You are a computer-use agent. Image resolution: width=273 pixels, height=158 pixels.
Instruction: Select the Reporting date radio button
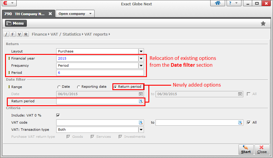79,87
